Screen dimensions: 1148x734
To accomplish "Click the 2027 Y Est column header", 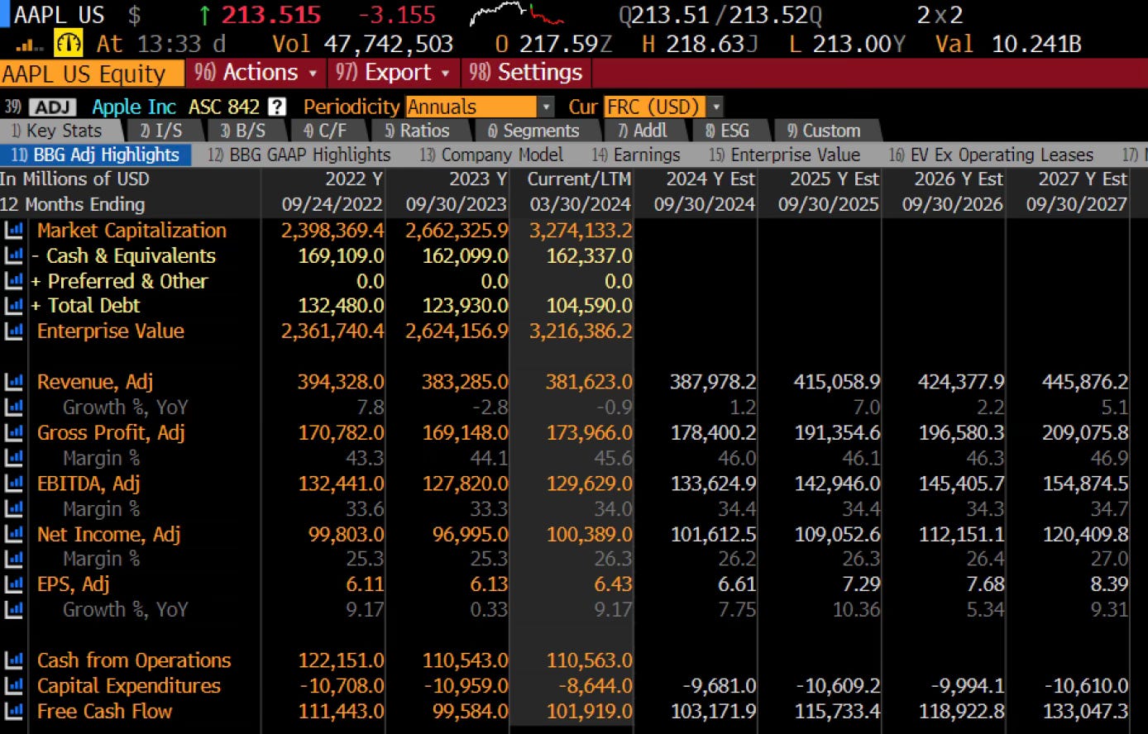I will 1083,179.
